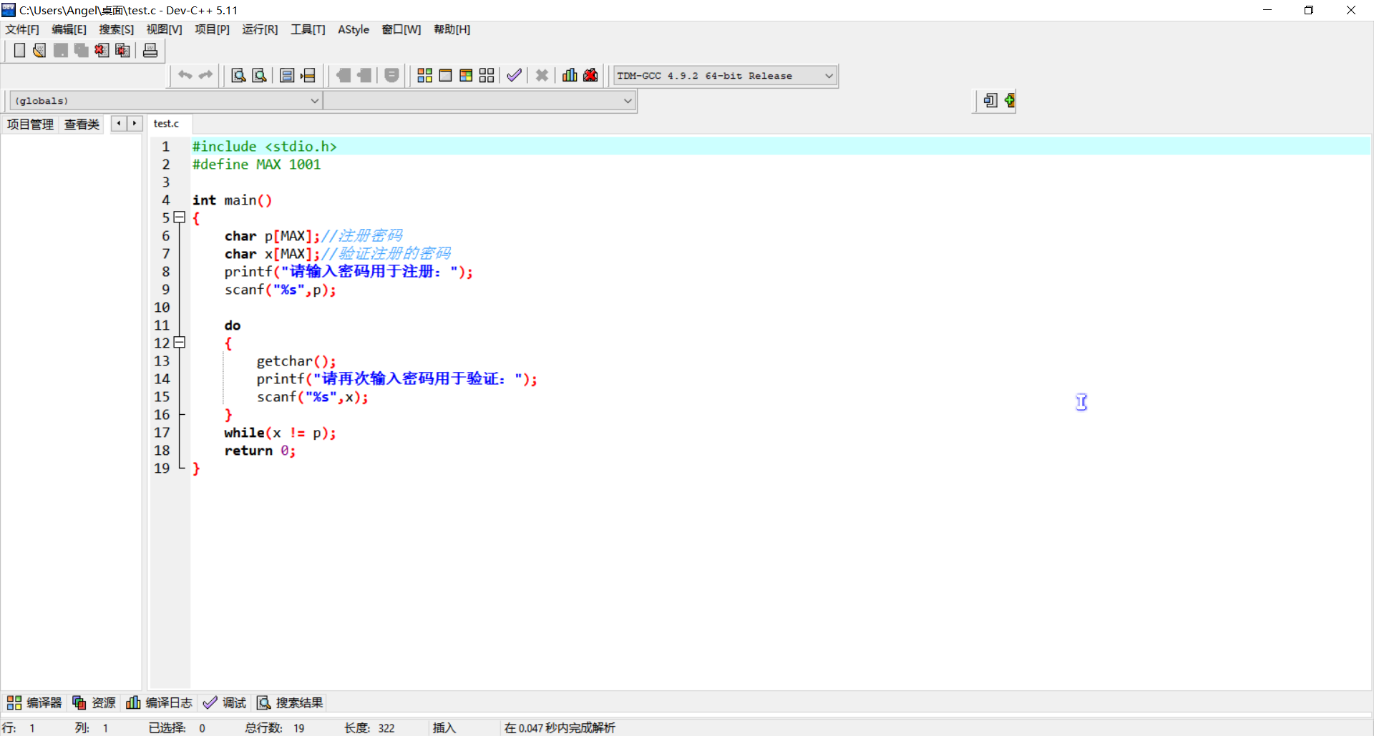Compile the program
Viewport: 1374px width, 736px height.
[x=424, y=75]
